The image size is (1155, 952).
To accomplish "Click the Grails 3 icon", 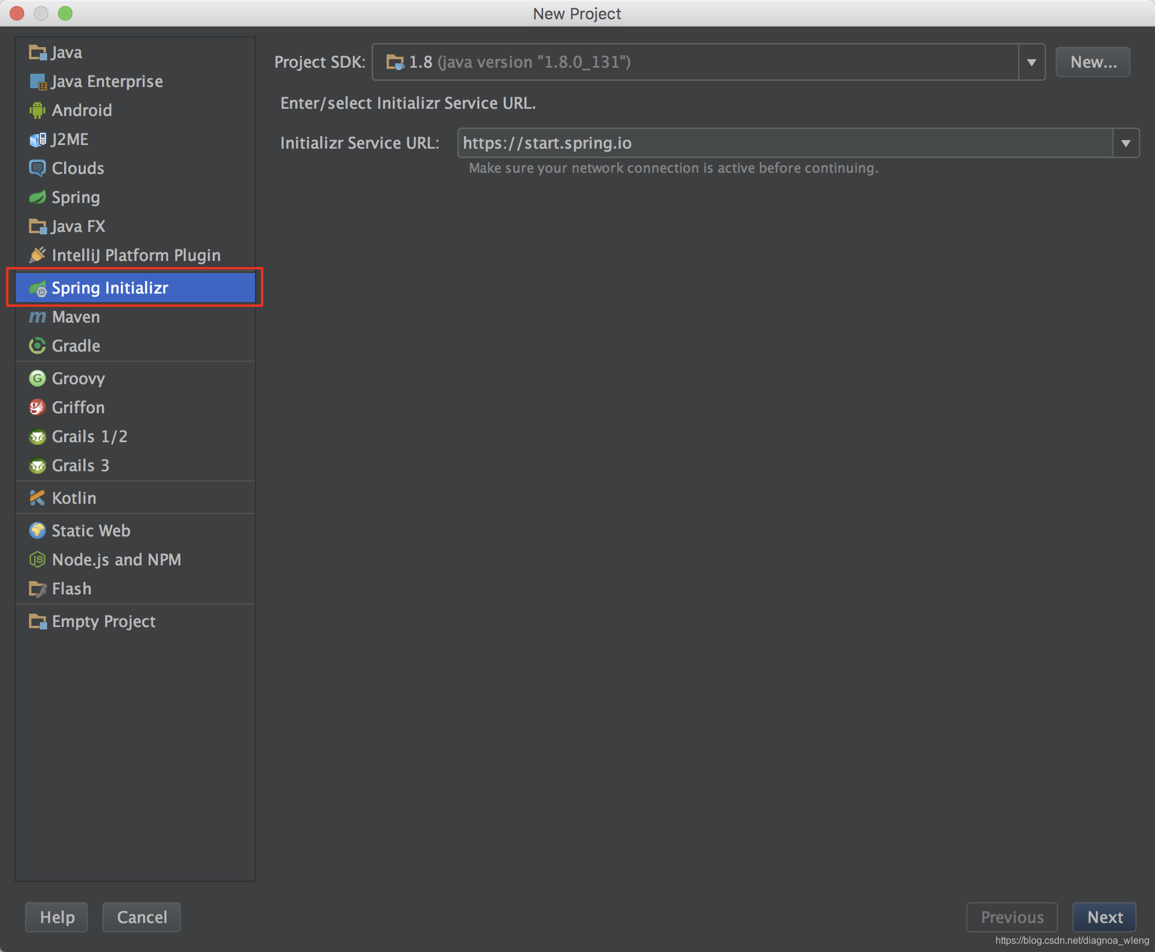I will click(x=37, y=466).
